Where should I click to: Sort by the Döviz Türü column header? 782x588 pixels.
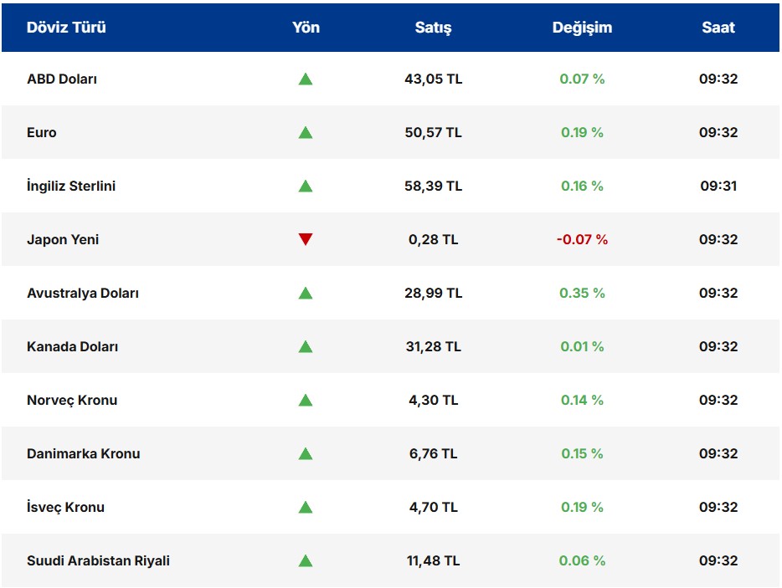coord(66,28)
